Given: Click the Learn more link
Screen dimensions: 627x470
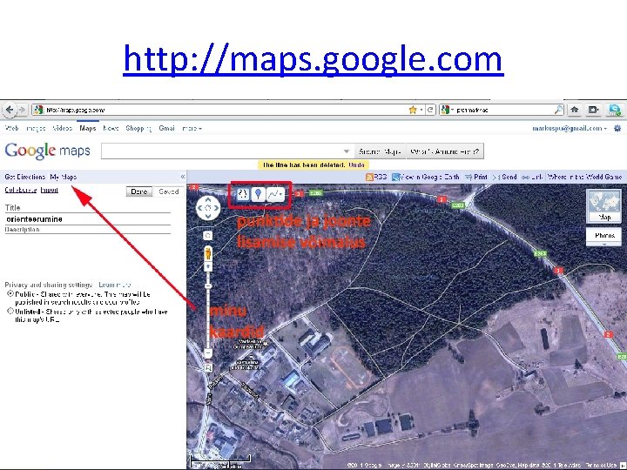Looking at the screenshot, I should pos(114,285).
